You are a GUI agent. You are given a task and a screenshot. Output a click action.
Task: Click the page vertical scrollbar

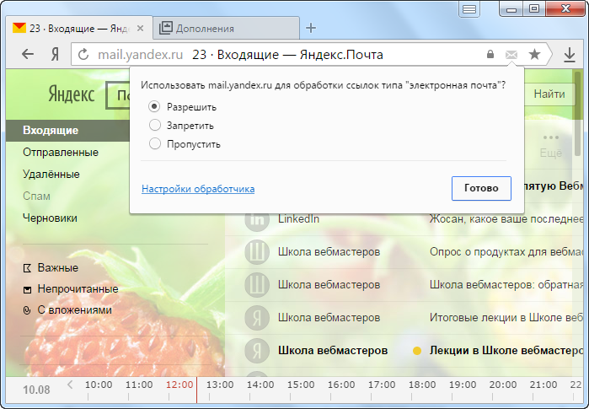[x=578, y=113]
